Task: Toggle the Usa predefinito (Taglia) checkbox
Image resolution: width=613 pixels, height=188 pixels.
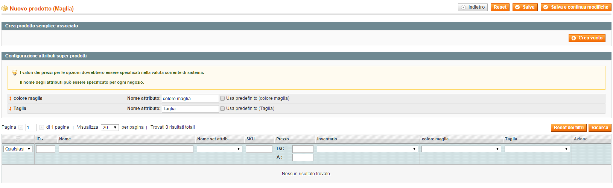Action: [x=222, y=108]
